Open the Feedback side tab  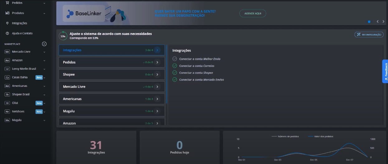[x=385, y=71]
